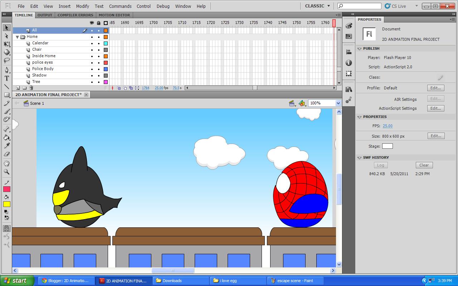Select the Bone tool
Screen dimensions: 458x286
(6, 129)
